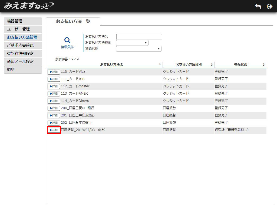
Task: Open details for 口座振替_2019/07/03 16:59
Action: (54, 130)
